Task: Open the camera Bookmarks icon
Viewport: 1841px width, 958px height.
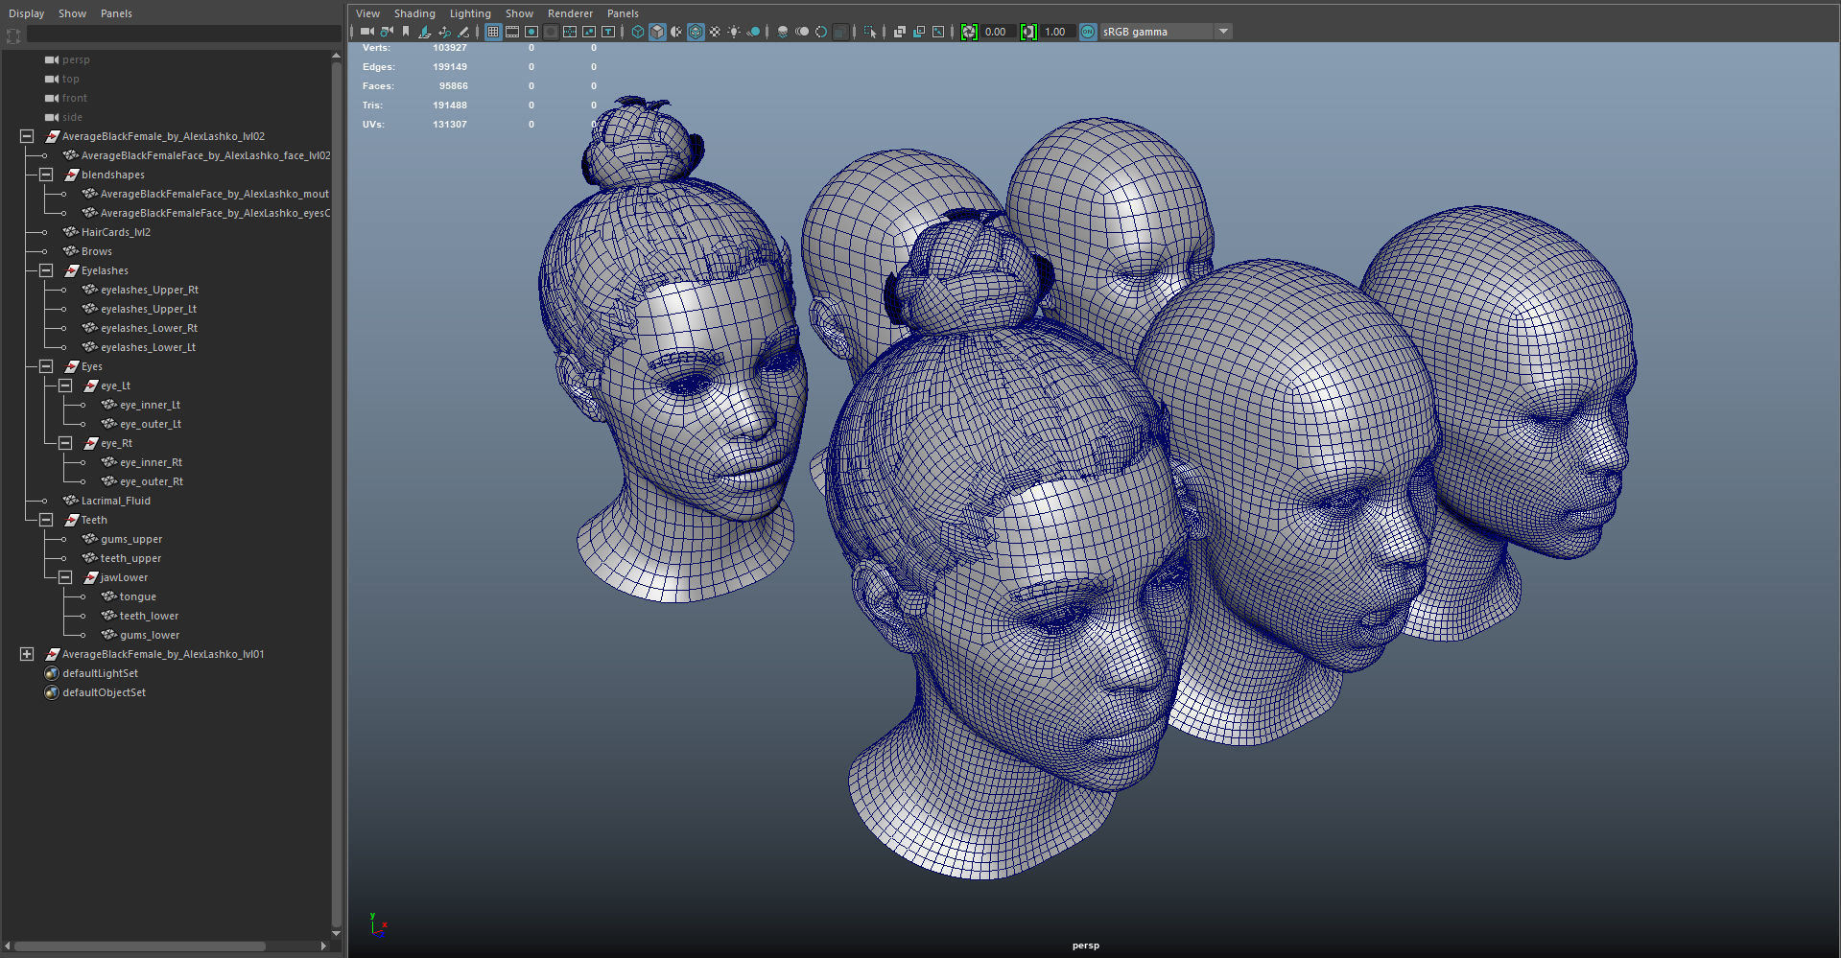Action: 406,32
